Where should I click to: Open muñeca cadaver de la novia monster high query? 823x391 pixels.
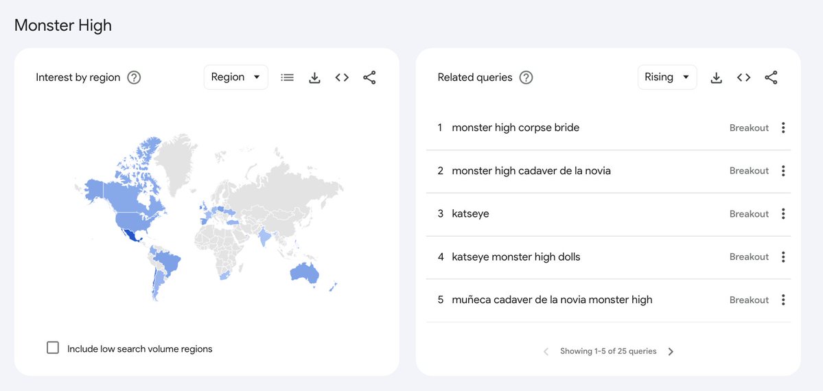552,300
